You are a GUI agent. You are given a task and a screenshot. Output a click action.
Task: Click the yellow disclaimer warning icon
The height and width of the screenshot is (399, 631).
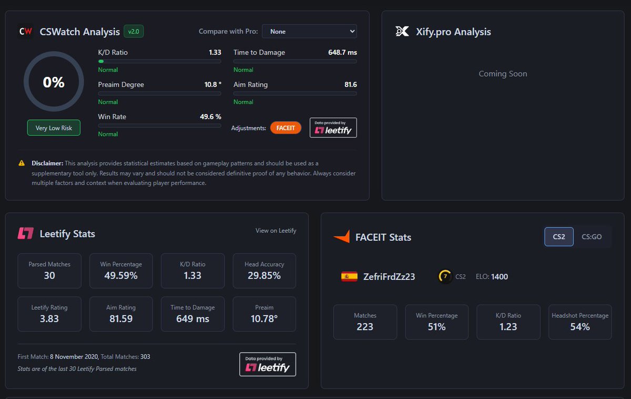point(22,163)
